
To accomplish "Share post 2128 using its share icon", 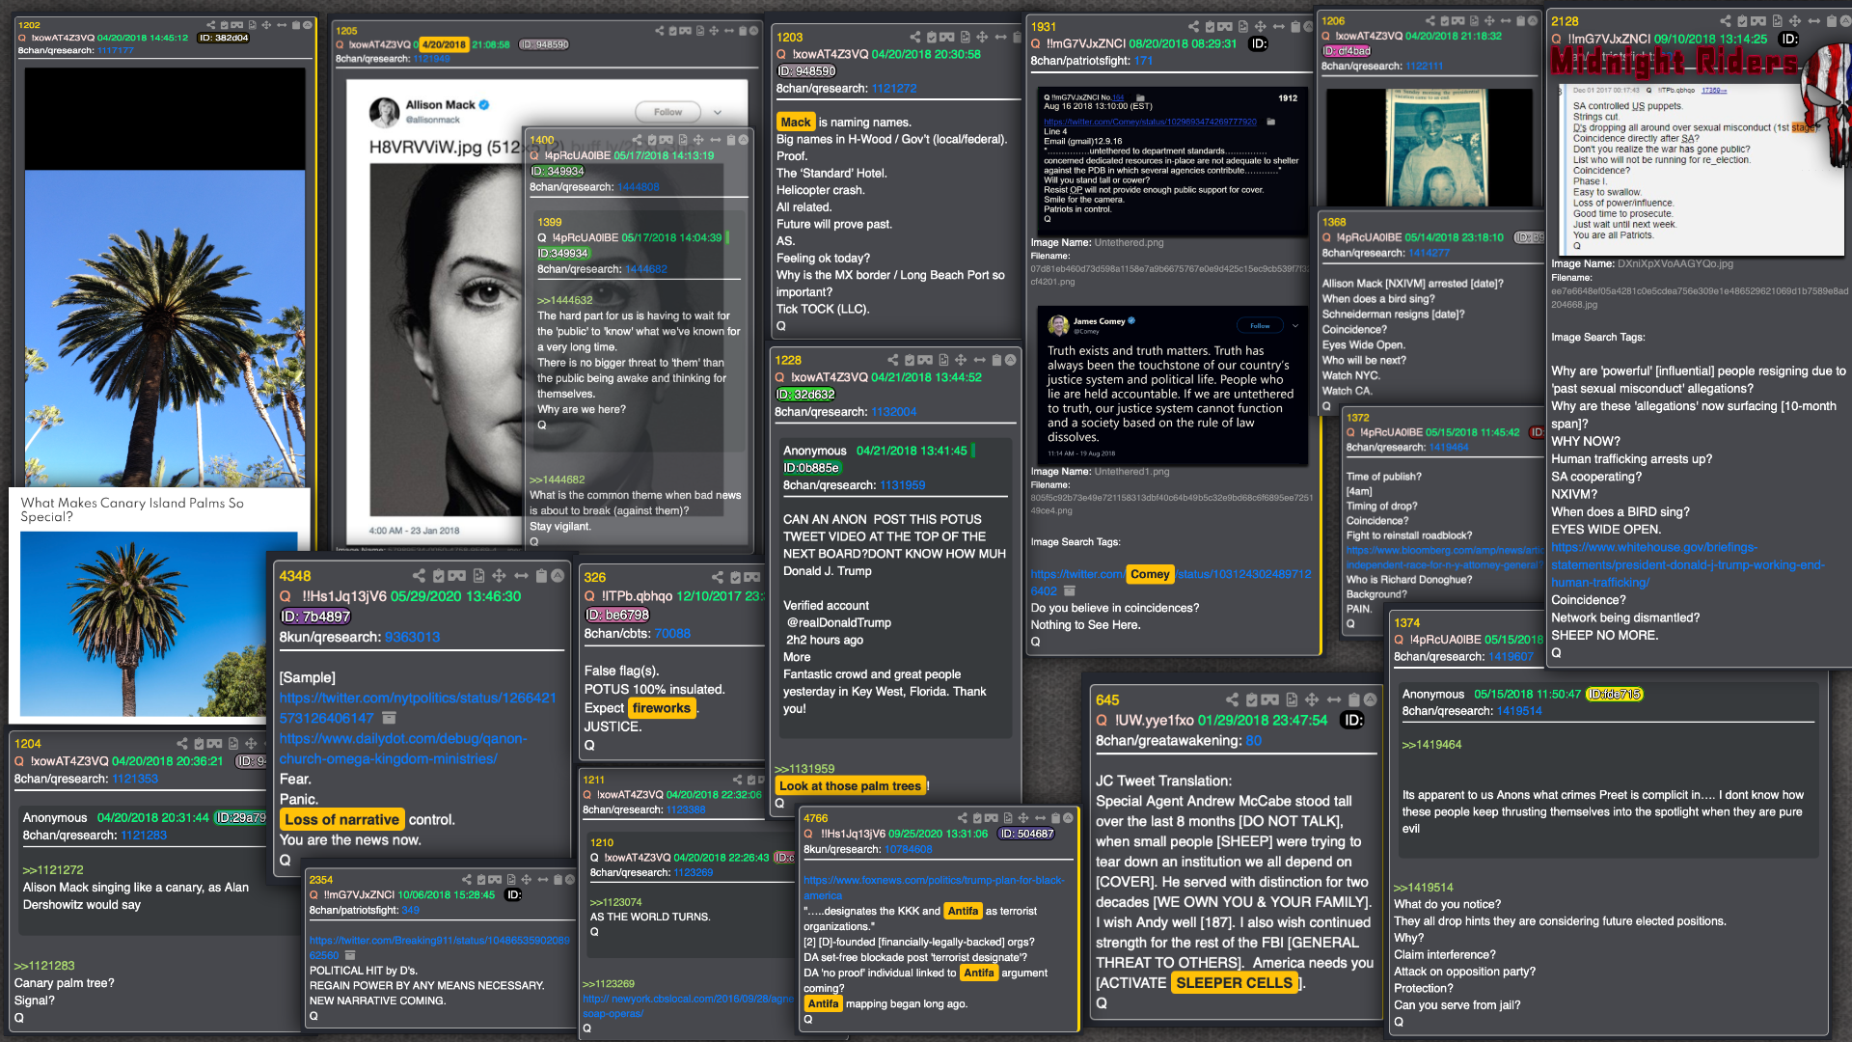I will click(x=1725, y=21).
